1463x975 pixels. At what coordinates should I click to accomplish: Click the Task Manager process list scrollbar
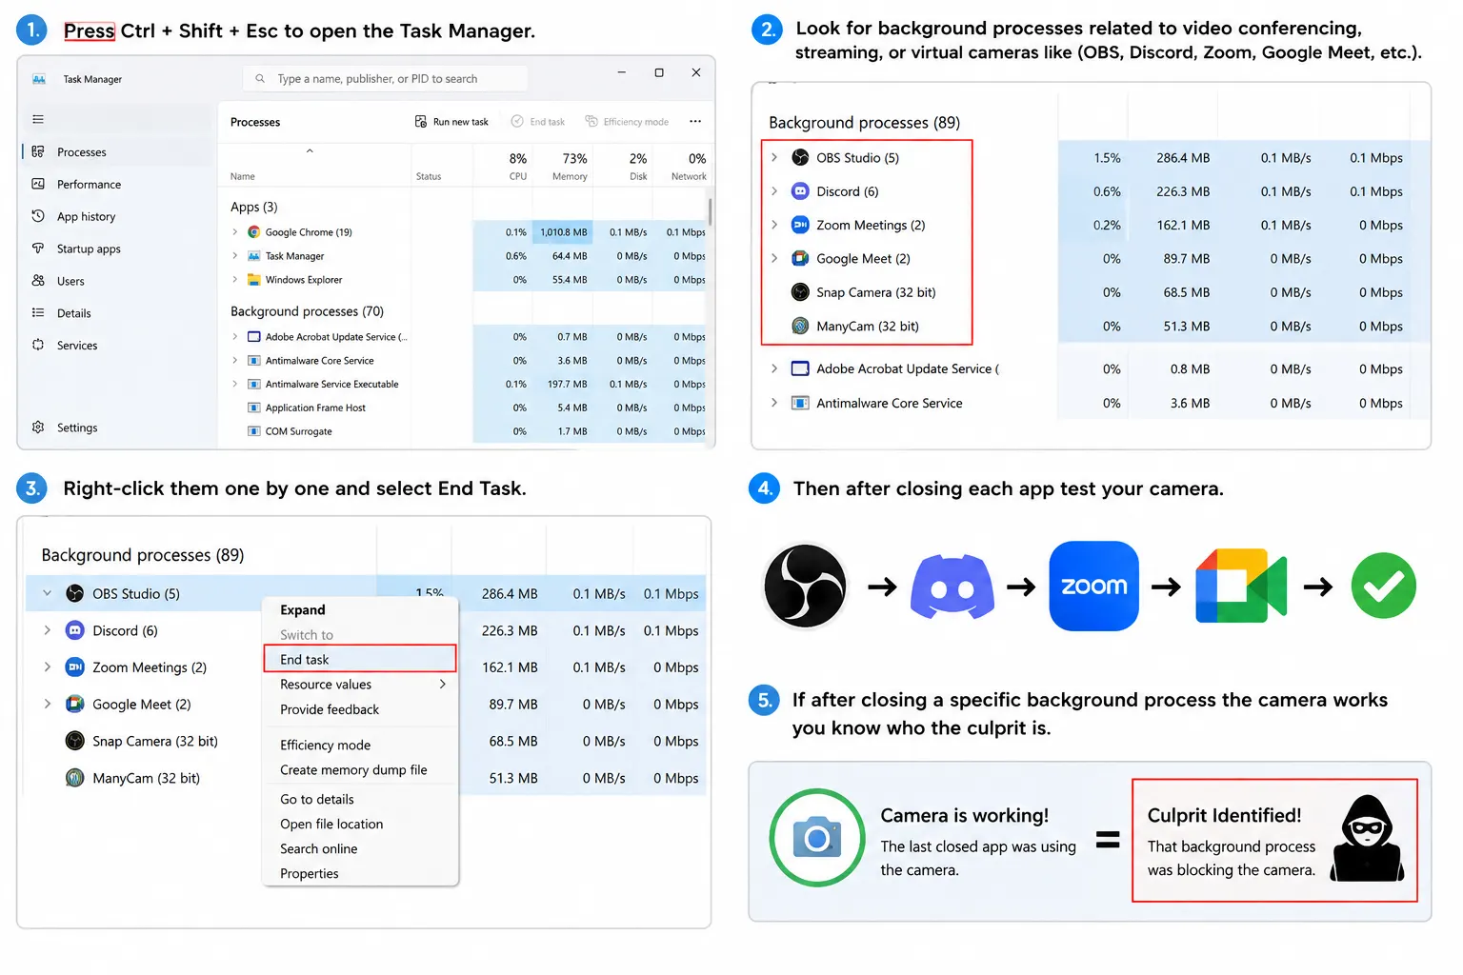pyautogui.click(x=710, y=211)
